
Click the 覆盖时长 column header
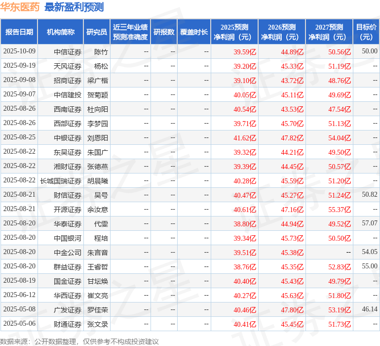[x=194, y=32]
